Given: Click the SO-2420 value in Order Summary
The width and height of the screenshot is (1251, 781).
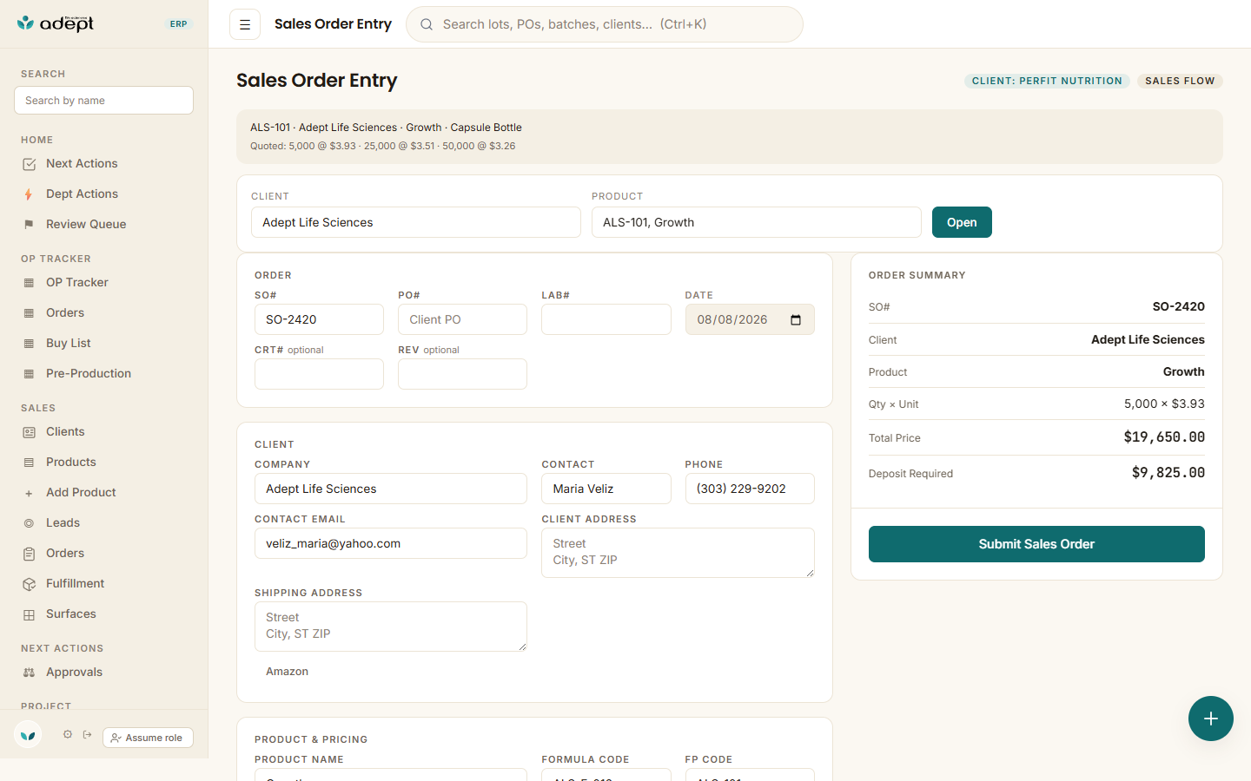Looking at the screenshot, I should point(1179,307).
